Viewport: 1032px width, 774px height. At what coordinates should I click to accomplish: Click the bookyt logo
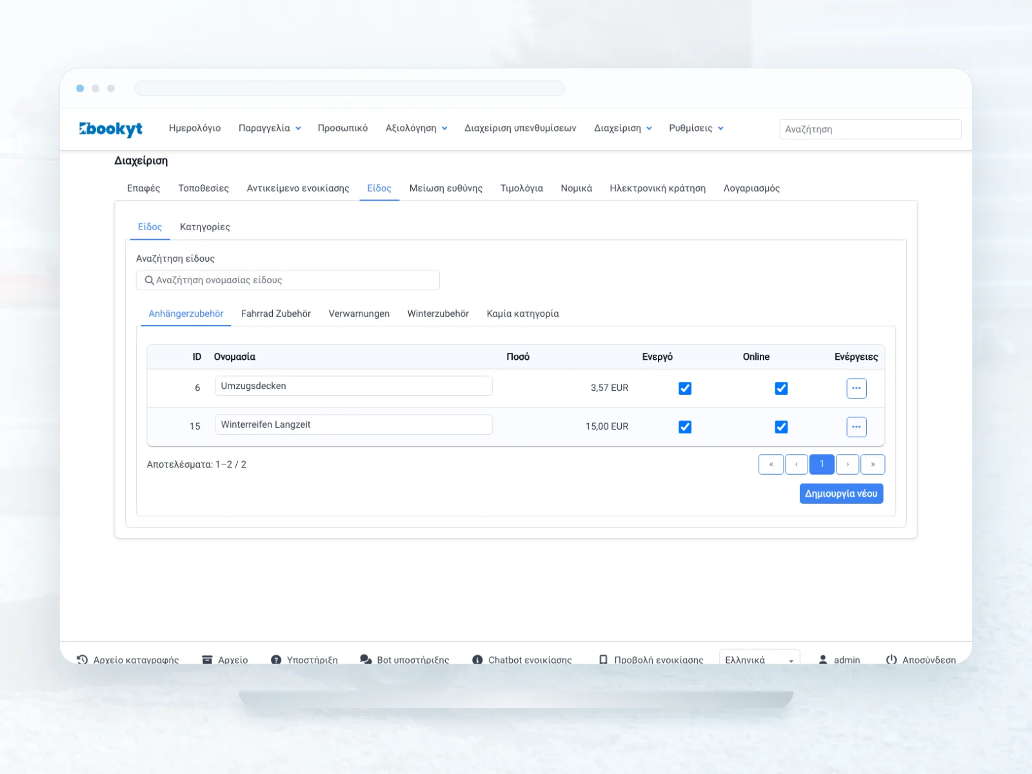click(x=111, y=129)
